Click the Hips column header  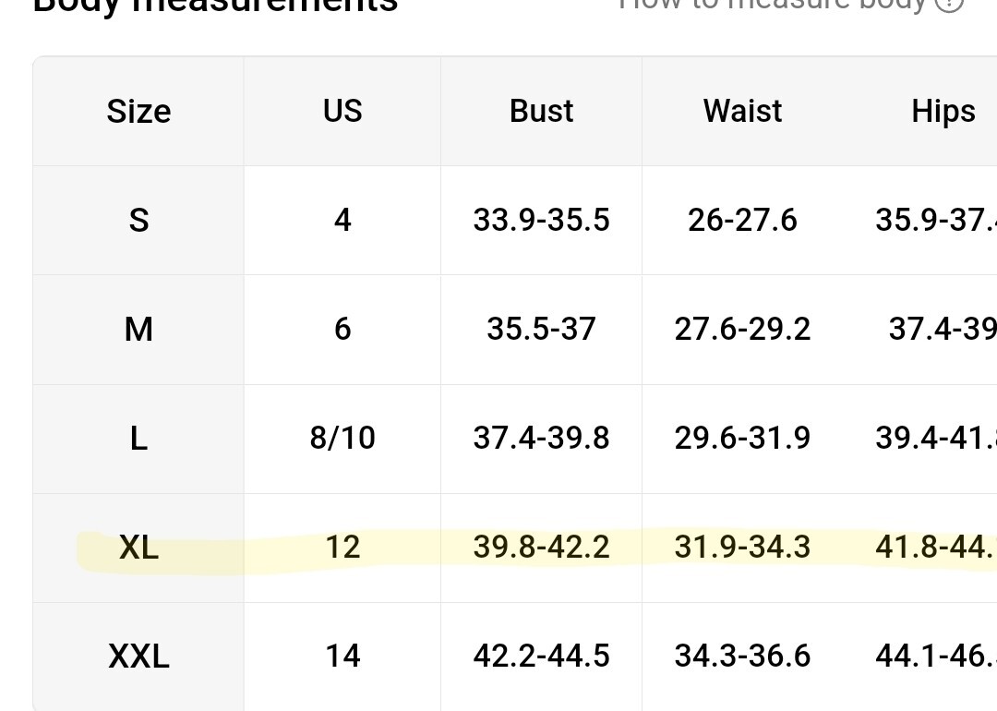tap(943, 112)
